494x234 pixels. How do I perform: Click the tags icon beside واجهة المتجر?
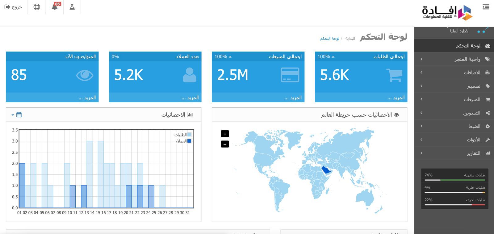click(x=488, y=59)
